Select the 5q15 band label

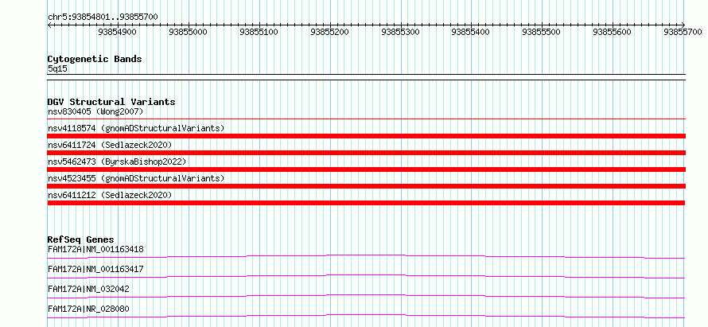tap(57, 69)
